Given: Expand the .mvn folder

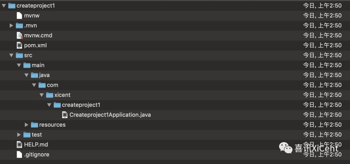Looking at the screenshot, I should pos(11,26).
